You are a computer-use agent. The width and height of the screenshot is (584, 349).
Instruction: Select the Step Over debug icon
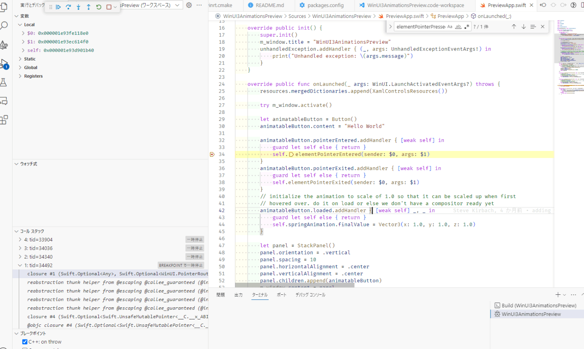click(68, 7)
